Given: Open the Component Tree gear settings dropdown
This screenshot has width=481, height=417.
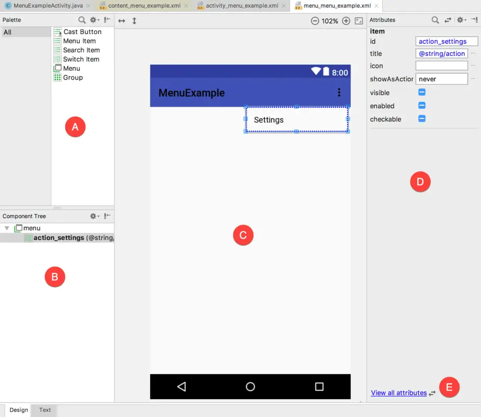Looking at the screenshot, I should [94, 216].
